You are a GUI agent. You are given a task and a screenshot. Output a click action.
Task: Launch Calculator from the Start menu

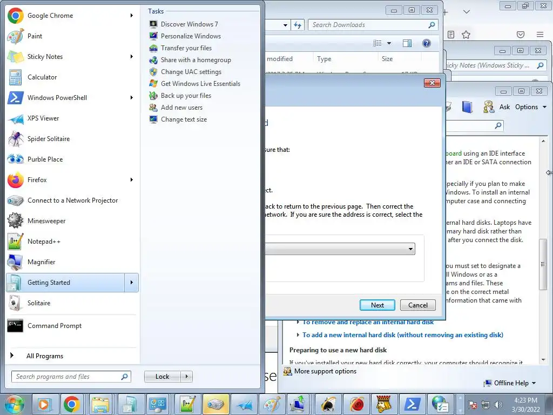(72, 77)
